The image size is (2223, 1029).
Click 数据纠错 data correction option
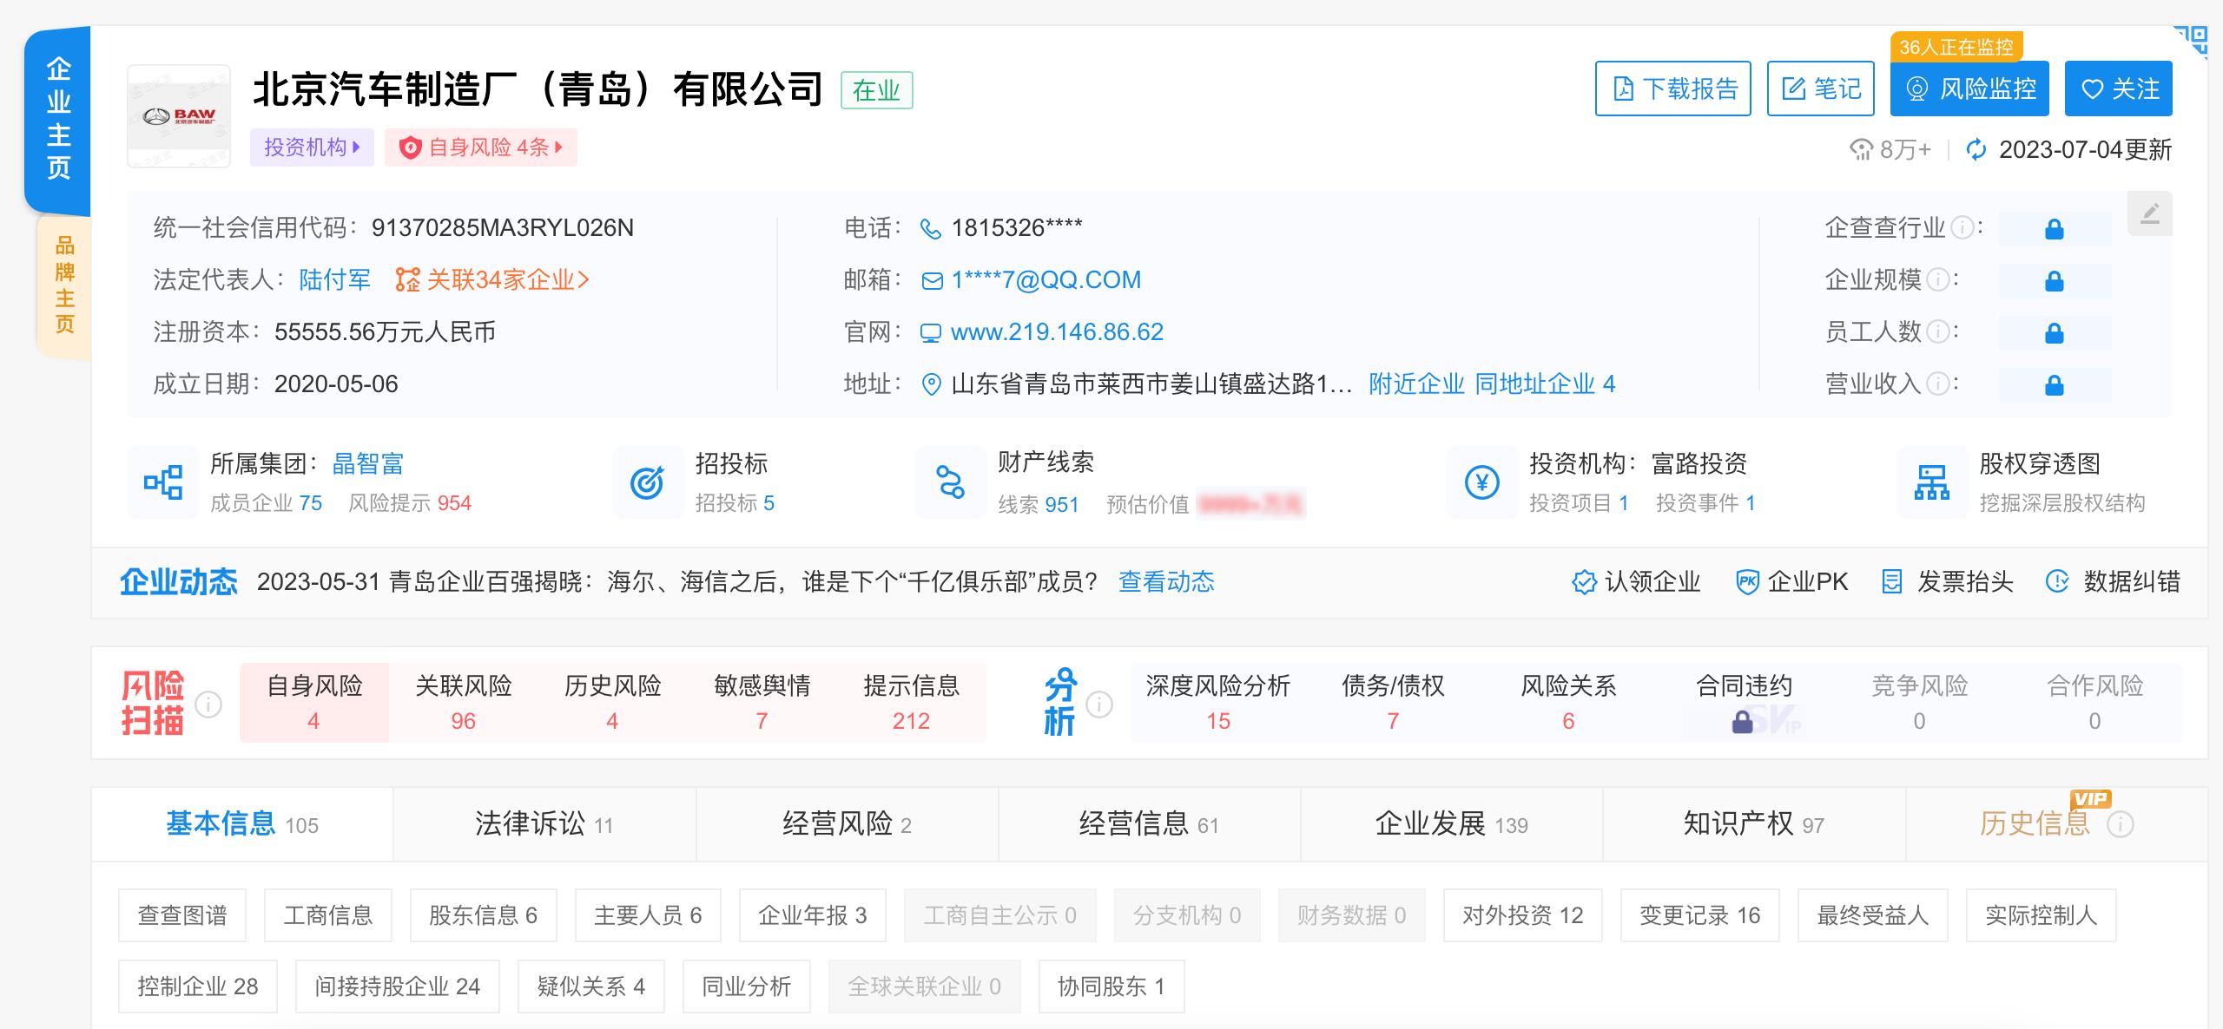2114,581
